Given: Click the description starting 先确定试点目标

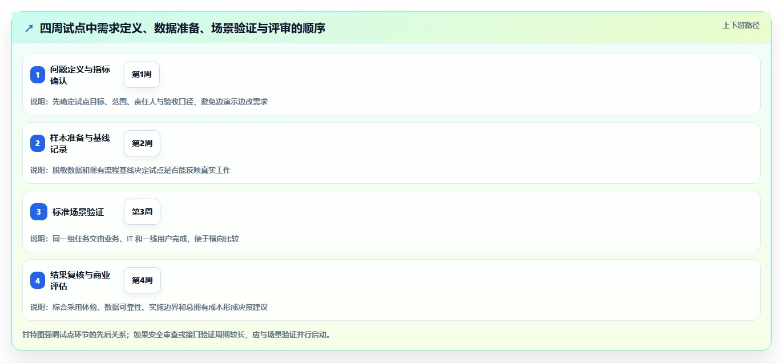Looking at the screenshot, I should [149, 102].
